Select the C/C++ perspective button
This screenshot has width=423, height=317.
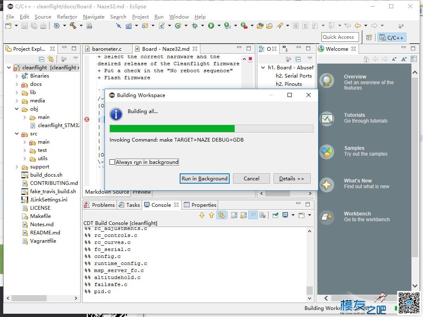392,38
